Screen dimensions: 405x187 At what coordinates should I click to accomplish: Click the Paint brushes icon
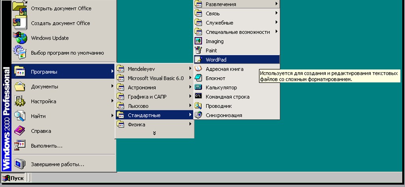click(198, 51)
